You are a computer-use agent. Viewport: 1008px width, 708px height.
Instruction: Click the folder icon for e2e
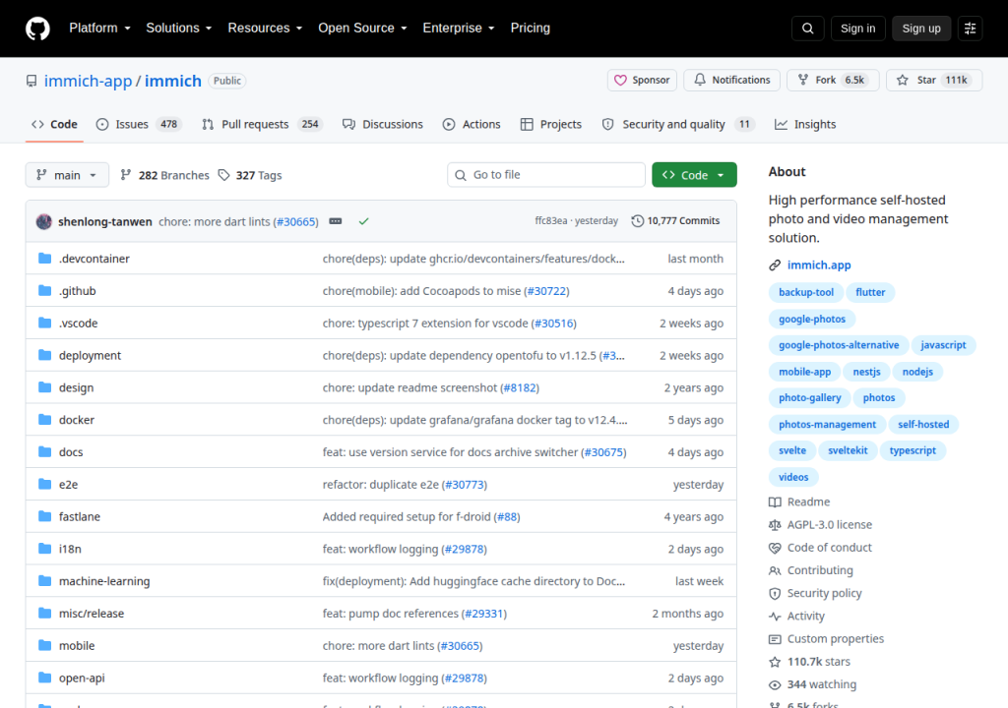(x=44, y=484)
